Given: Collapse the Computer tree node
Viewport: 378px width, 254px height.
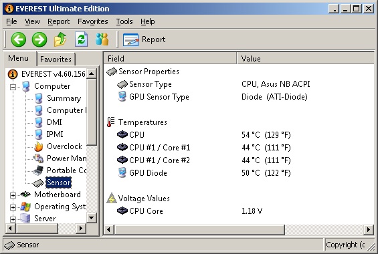Looking at the screenshot, I should (x=13, y=87).
